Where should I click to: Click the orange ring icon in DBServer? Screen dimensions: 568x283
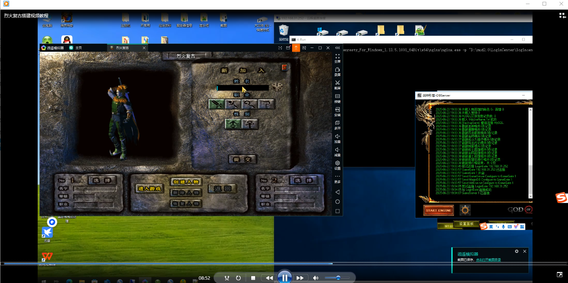tap(465, 210)
